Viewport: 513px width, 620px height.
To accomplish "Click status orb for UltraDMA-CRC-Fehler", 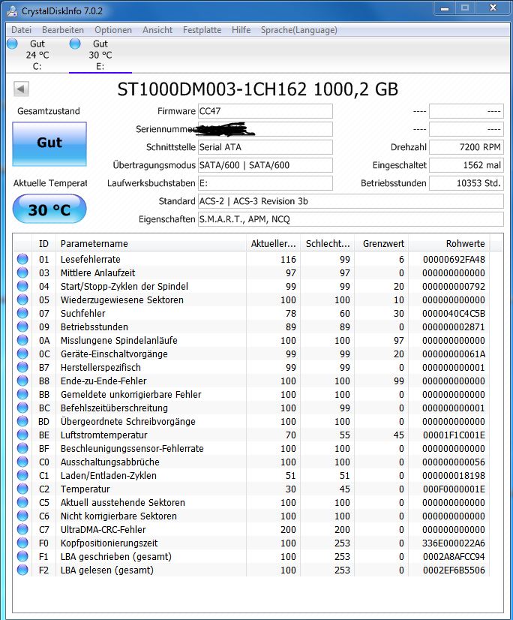I will [22, 529].
